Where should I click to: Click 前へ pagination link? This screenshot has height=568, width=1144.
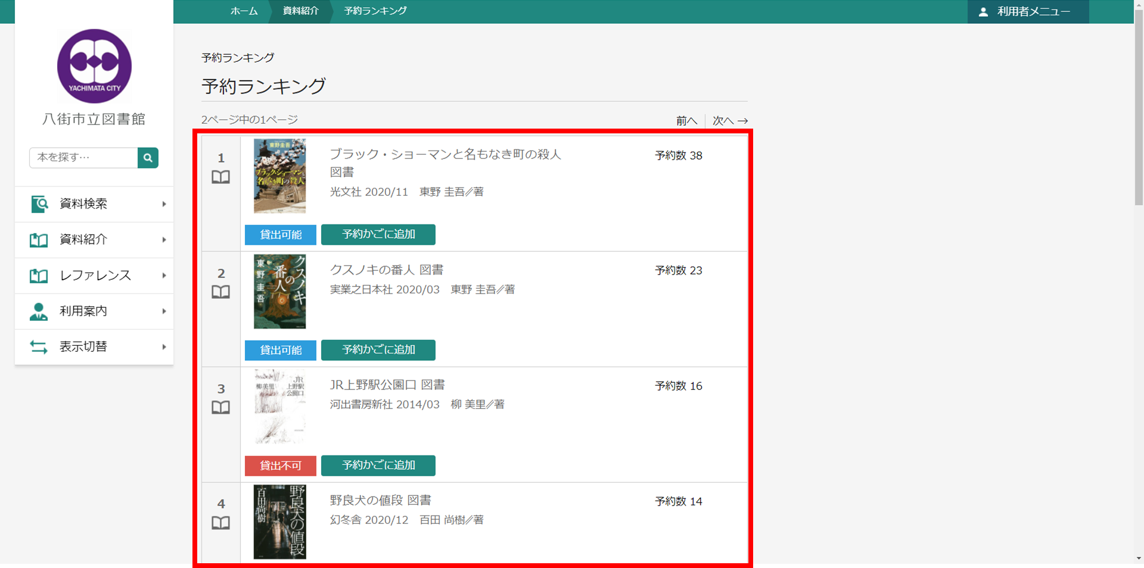click(x=686, y=121)
